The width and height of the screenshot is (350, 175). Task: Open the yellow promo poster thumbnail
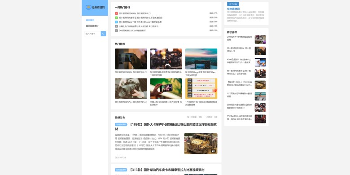(x=201, y=88)
